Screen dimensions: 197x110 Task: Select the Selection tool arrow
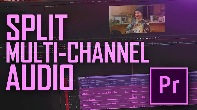(50, 47)
